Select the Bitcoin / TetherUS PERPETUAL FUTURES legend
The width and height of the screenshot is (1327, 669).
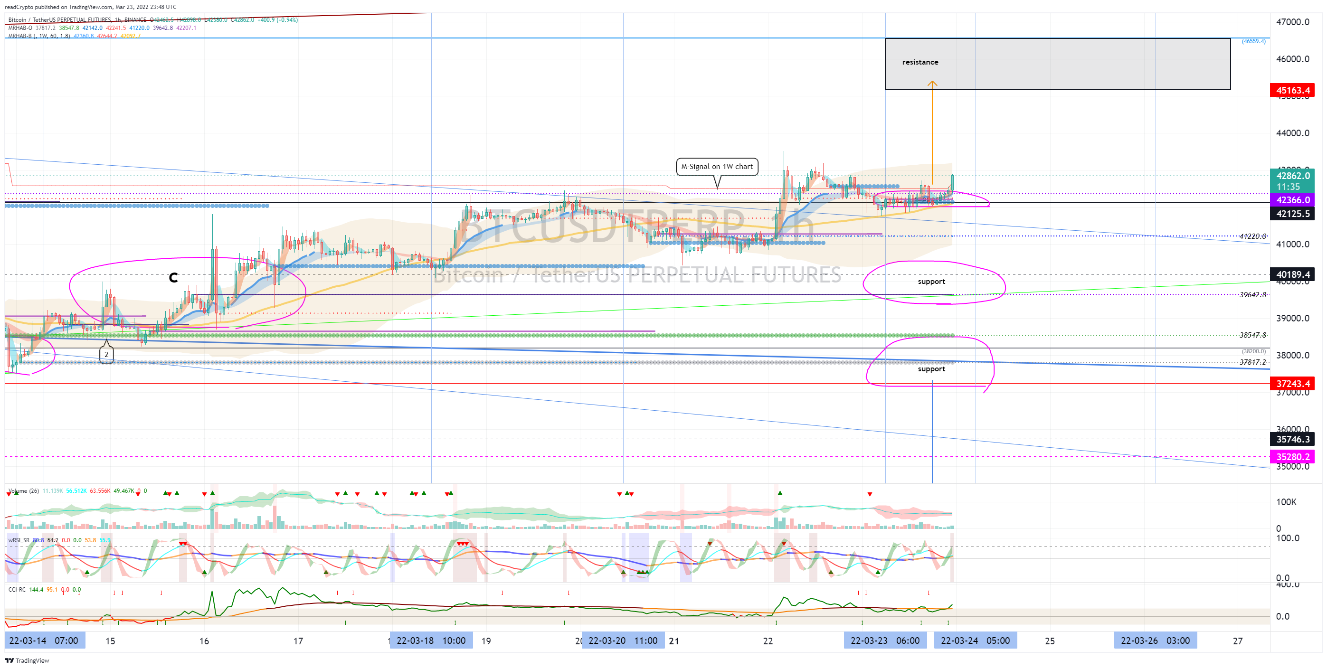coord(152,19)
